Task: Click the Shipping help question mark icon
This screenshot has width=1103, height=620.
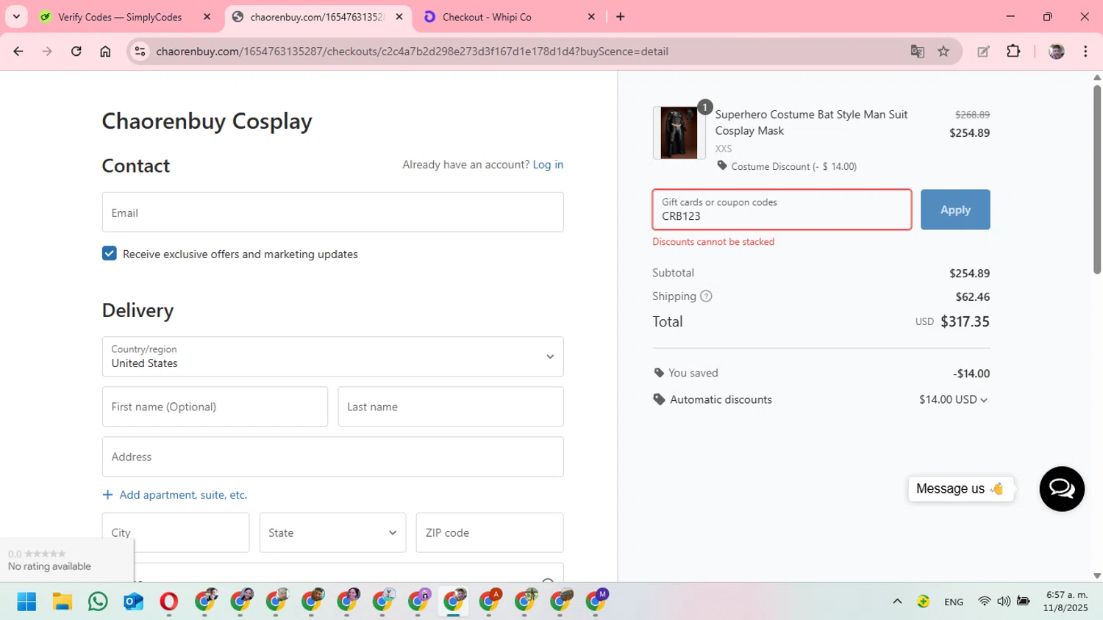Action: pos(706,296)
